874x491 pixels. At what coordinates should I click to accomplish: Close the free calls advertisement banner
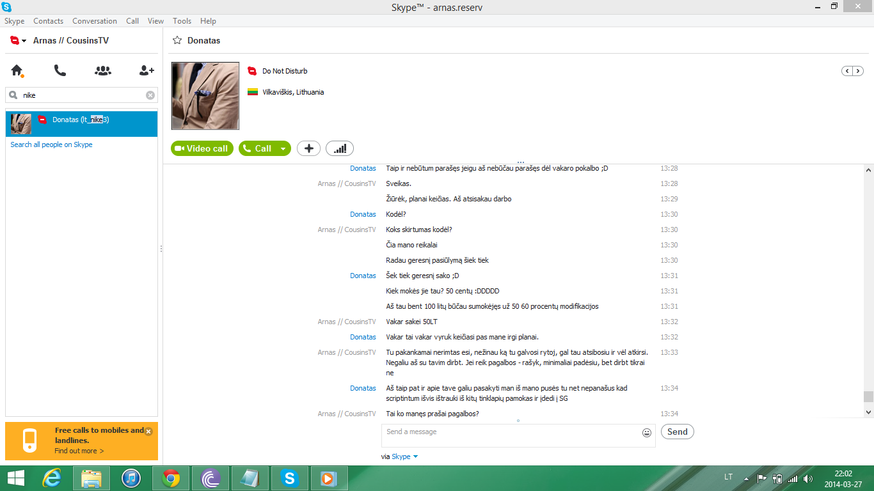point(148,432)
